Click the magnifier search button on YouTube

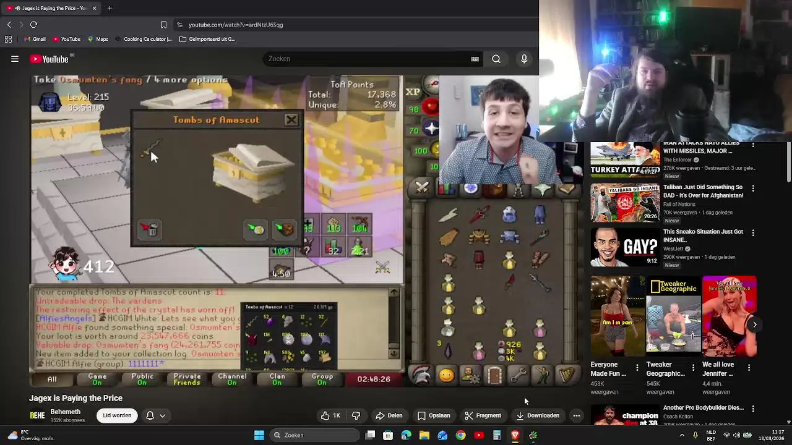coord(496,59)
